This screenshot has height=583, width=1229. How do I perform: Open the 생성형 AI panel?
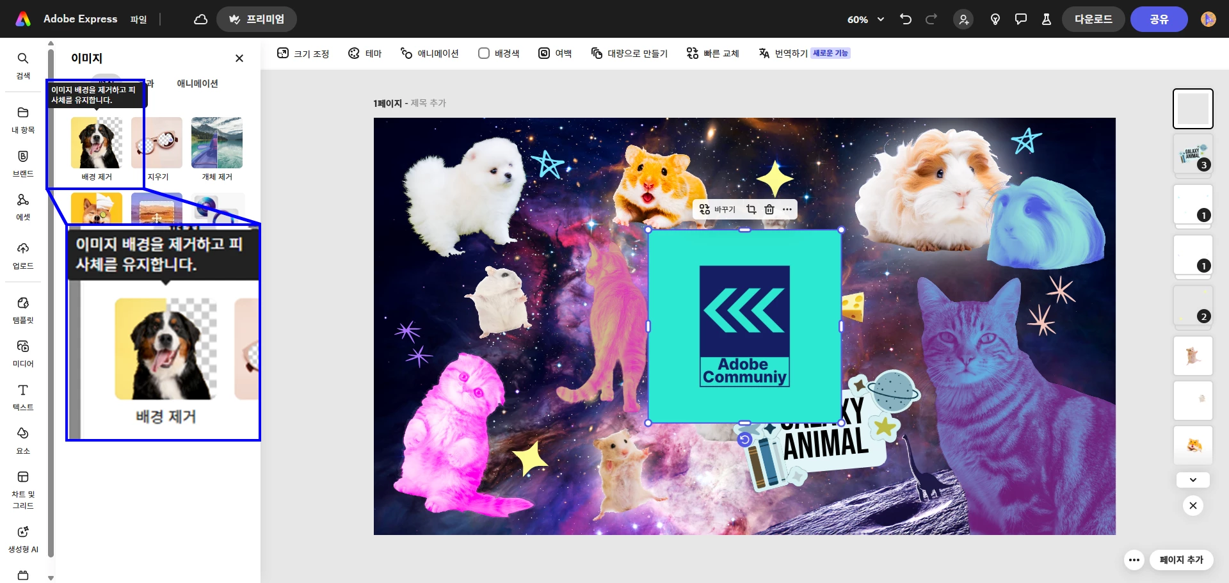tap(23, 539)
